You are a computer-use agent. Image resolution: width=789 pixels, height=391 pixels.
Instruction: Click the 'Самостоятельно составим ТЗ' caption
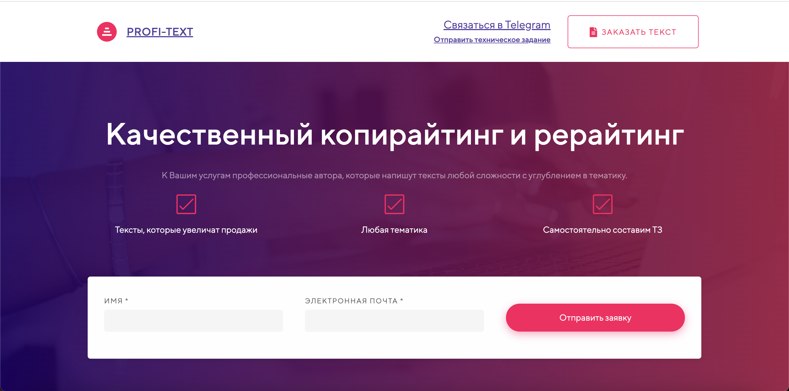602,230
